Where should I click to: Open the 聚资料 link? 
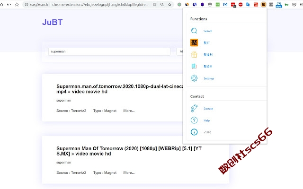coord(208,67)
